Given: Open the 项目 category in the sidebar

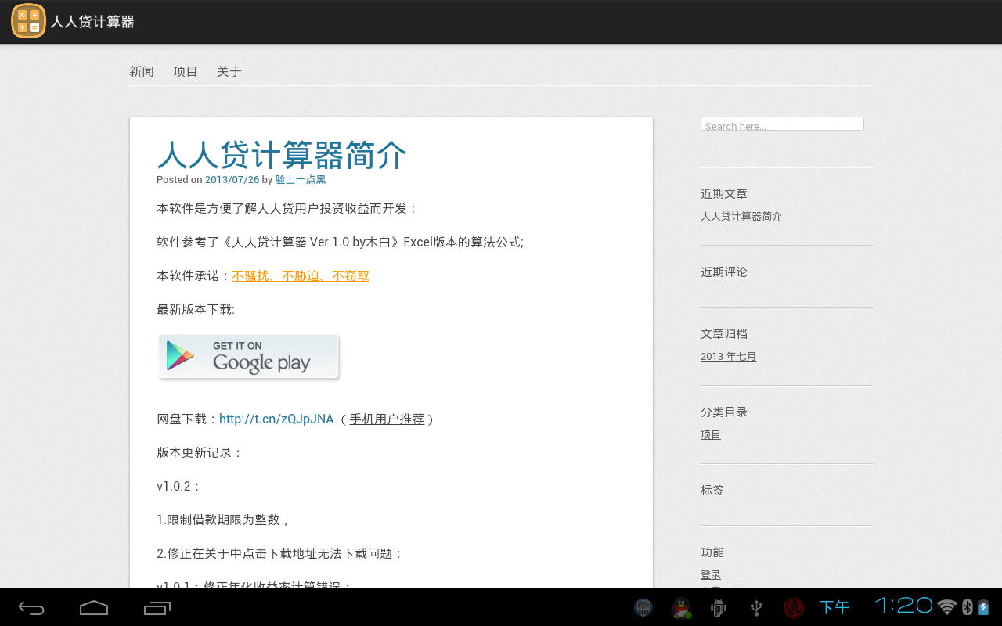Looking at the screenshot, I should pyautogui.click(x=711, y=434).
